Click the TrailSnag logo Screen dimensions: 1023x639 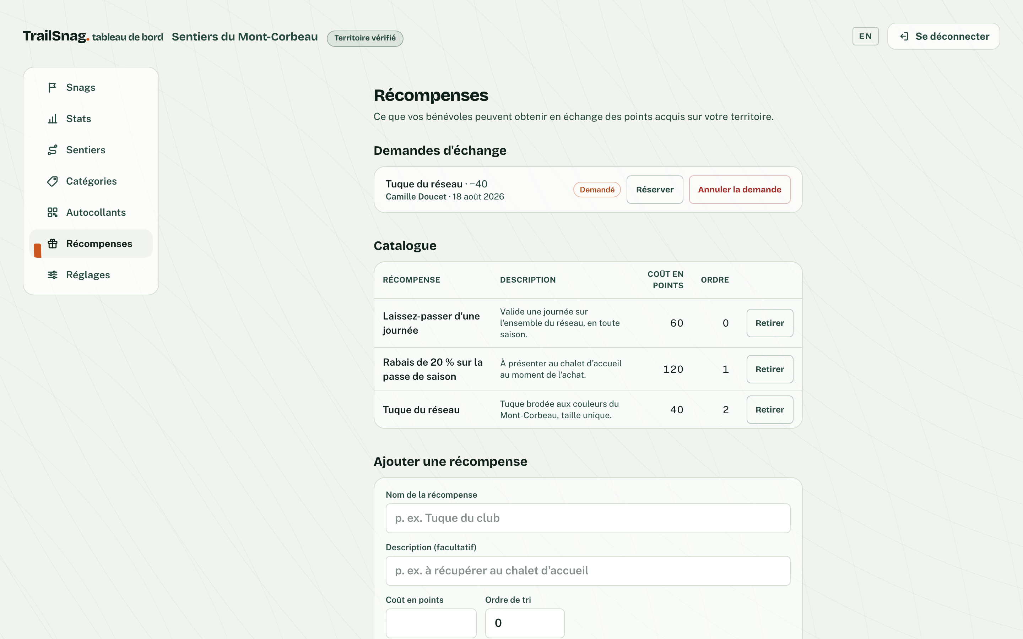tap(56, 36)
